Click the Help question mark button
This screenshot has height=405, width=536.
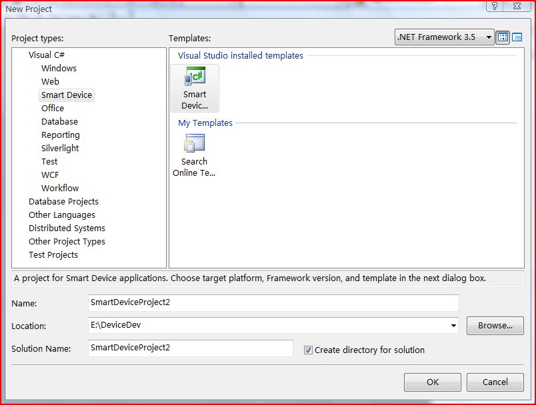coord(495,6)
